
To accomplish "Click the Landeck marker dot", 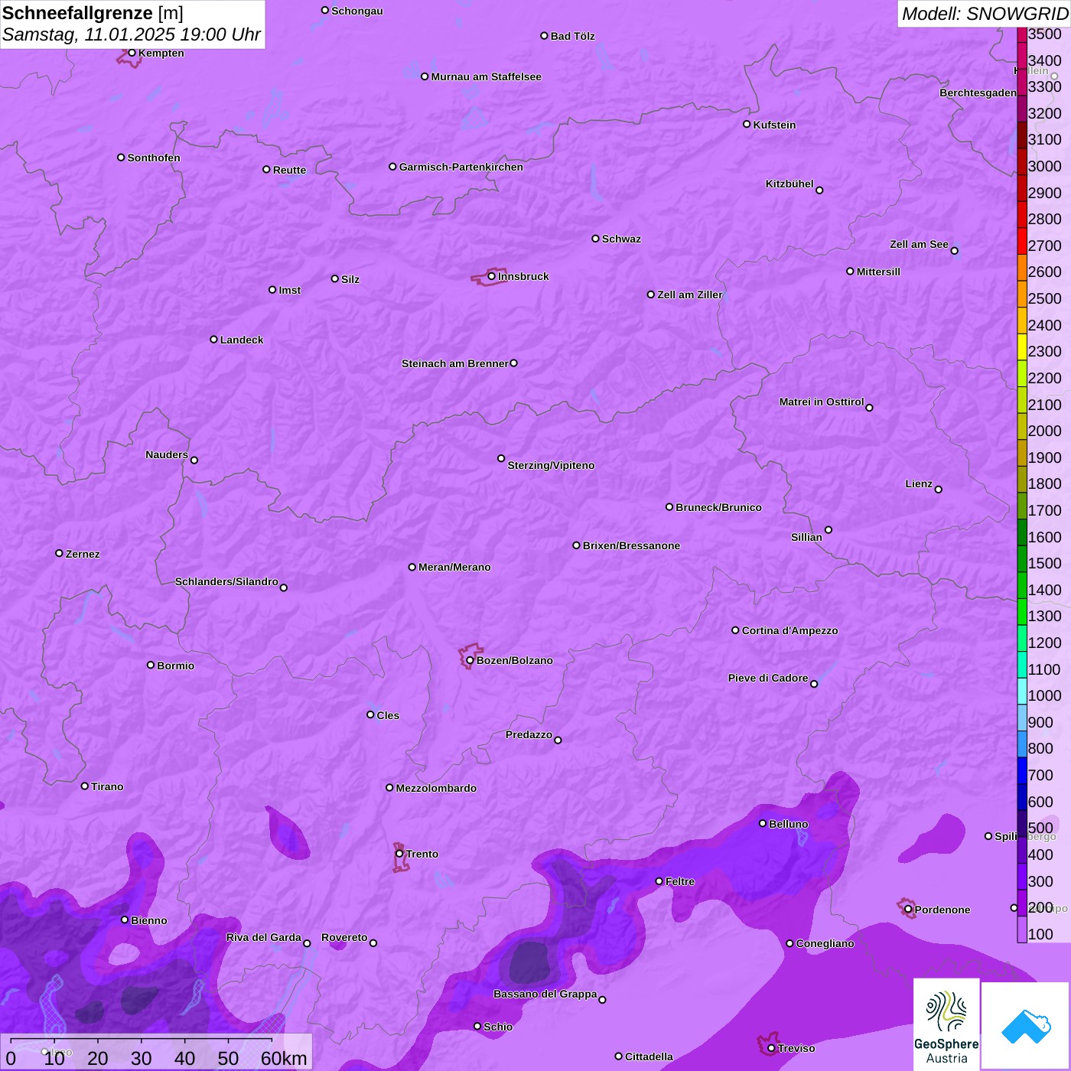I will pyautogui.click(x=213, y=339).
